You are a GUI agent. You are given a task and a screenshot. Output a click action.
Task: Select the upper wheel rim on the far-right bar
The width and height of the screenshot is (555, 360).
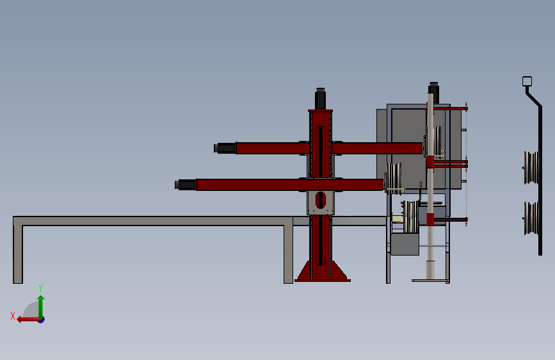tap(531, 168)
